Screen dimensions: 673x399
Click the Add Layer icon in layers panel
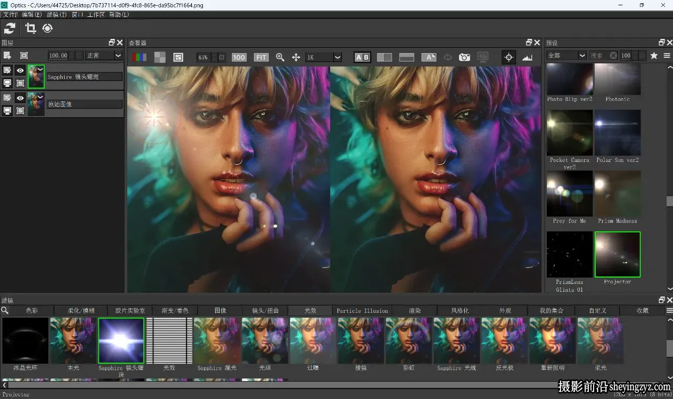coord(7,55)
